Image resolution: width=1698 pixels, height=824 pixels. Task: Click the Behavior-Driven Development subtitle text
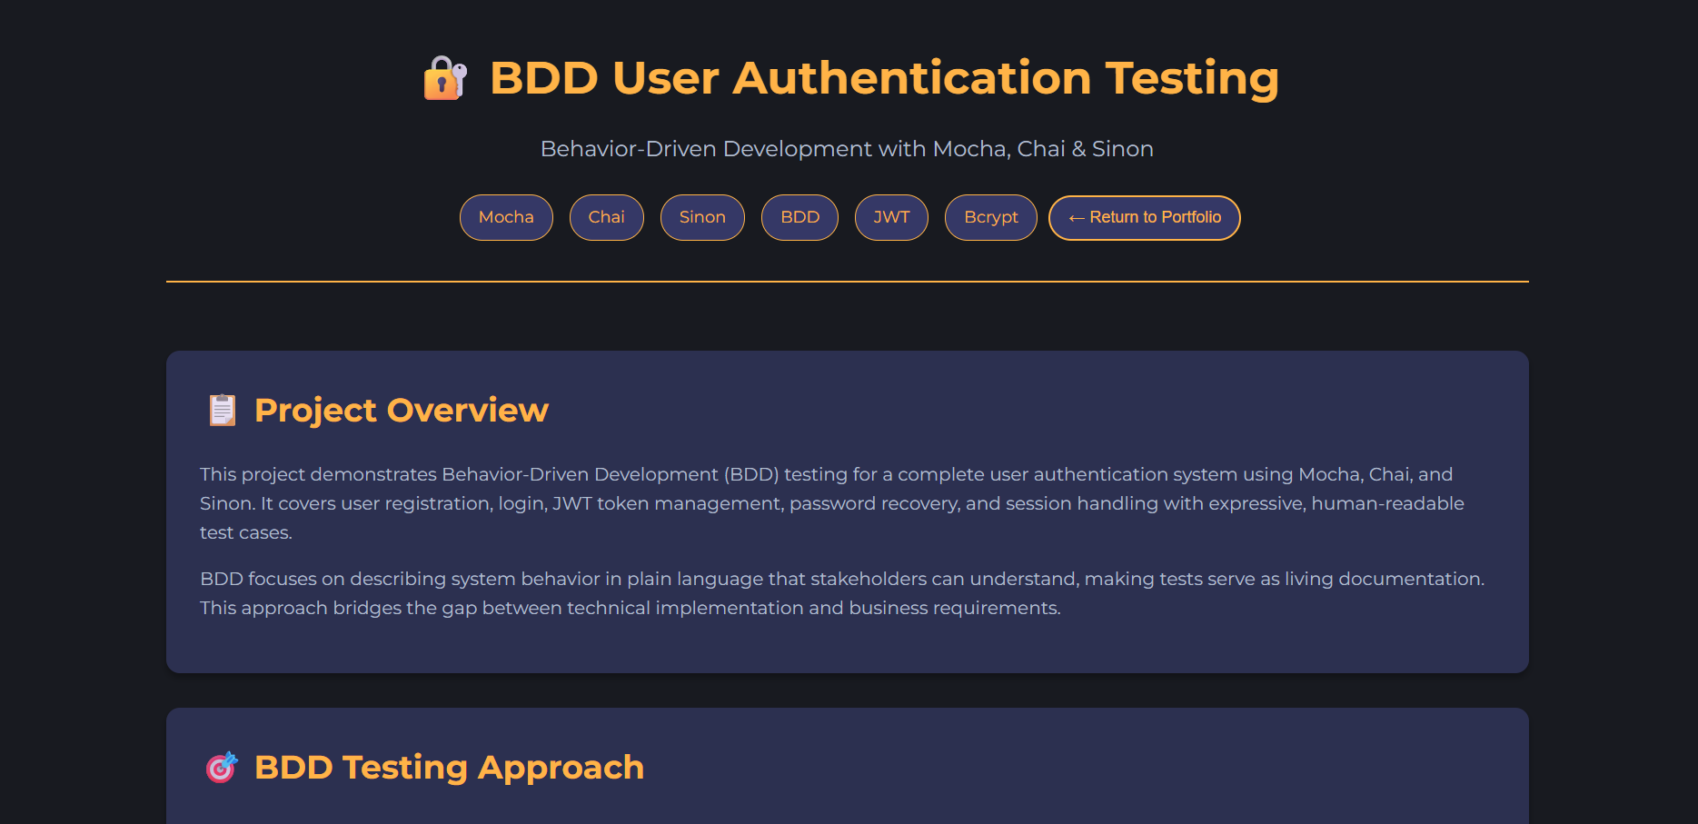point(847,148)
